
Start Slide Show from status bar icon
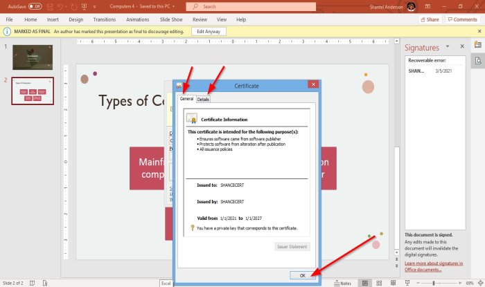tap(407, 283)
